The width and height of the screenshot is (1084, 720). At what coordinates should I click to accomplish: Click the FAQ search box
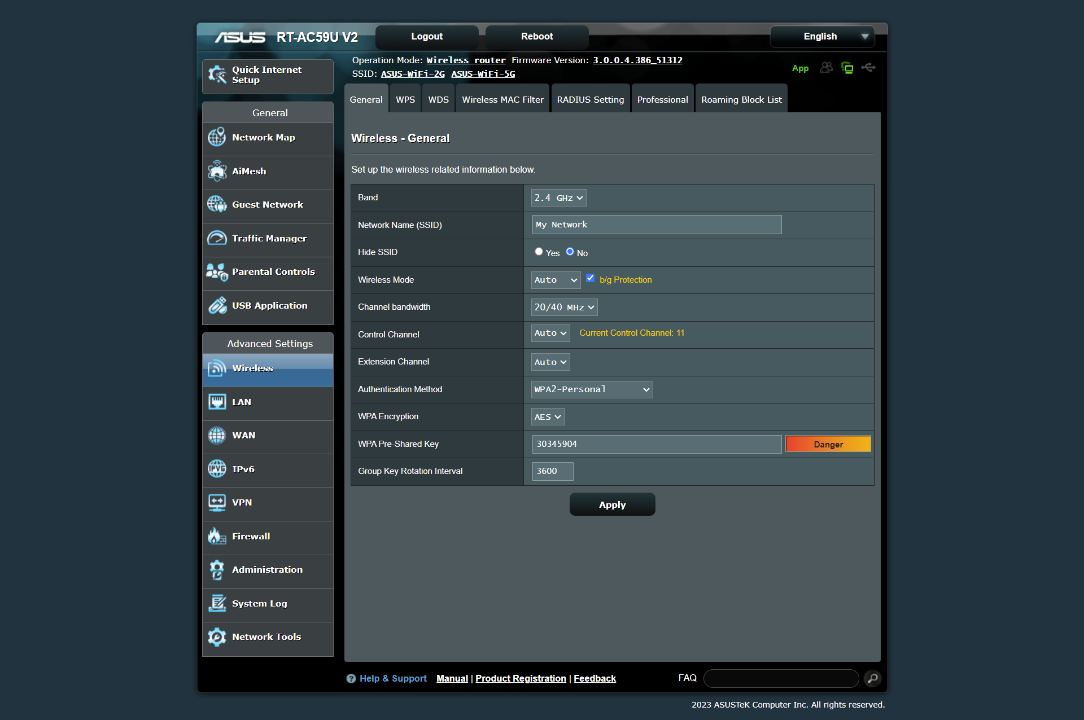point(781,678)
